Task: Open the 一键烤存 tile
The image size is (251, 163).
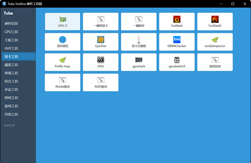Action: [139, 21]
